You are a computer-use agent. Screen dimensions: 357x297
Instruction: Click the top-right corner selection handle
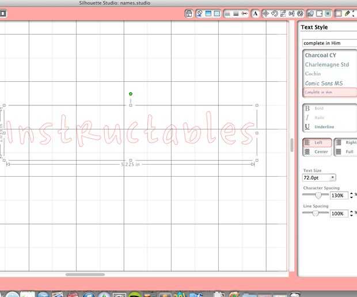[x=257, y=105]
